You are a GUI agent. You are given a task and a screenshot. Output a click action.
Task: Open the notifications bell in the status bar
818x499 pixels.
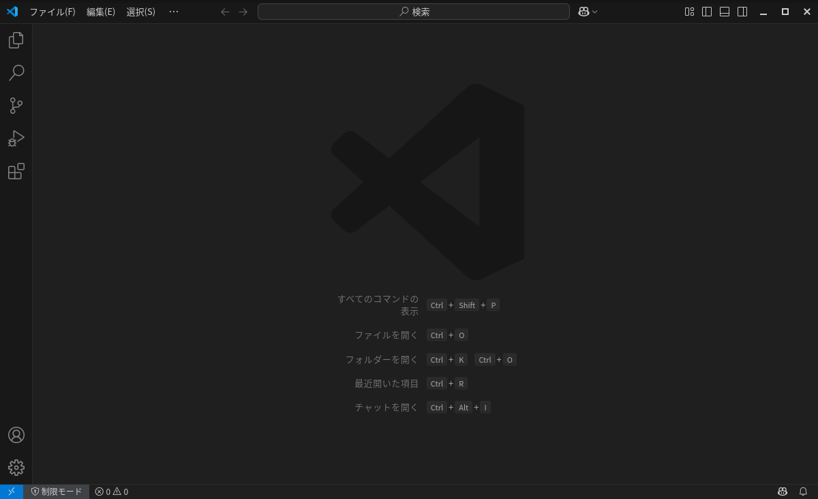[803, 492]
